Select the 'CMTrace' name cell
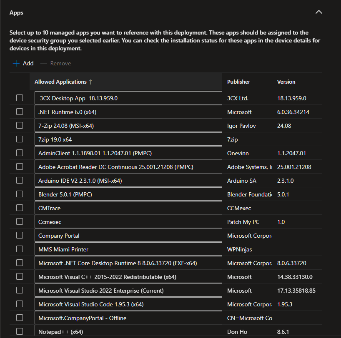The height and width of the screenshot is (338, 341). coord(128,208)
